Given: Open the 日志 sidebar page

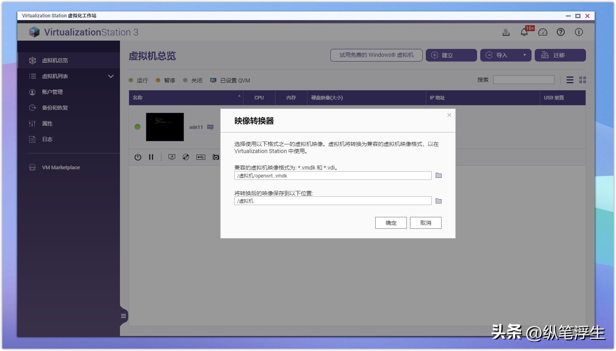Looking at the screenshot, I should pyautogui.click(x=47, y=139).
